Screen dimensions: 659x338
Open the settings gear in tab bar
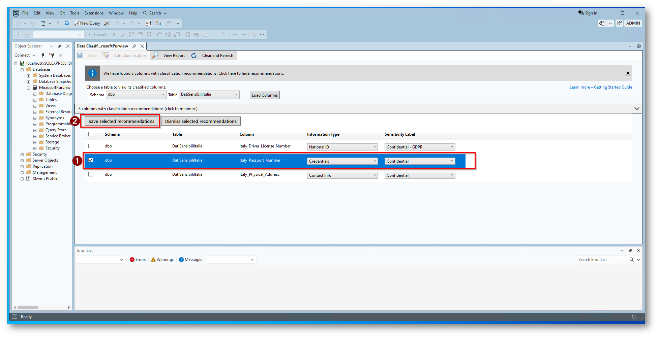pyautogui.click(x=638, y=46)
